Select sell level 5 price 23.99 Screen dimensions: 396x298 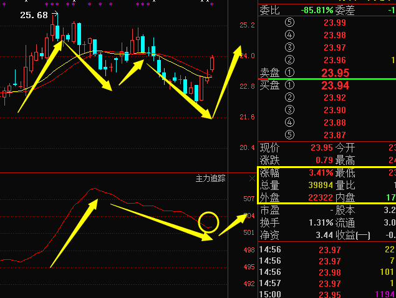click(x=335, y=22)
